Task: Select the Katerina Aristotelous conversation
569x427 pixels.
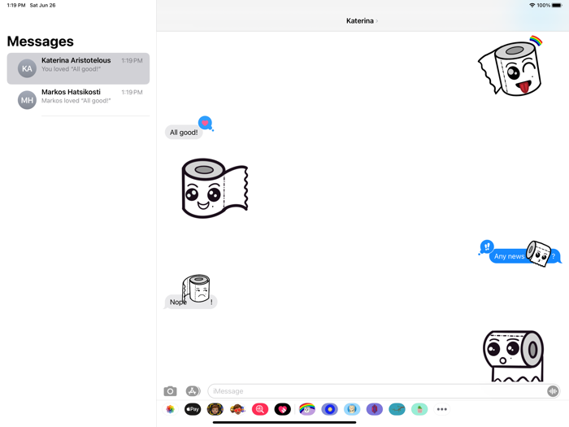Action: click(x=78, y=68)
